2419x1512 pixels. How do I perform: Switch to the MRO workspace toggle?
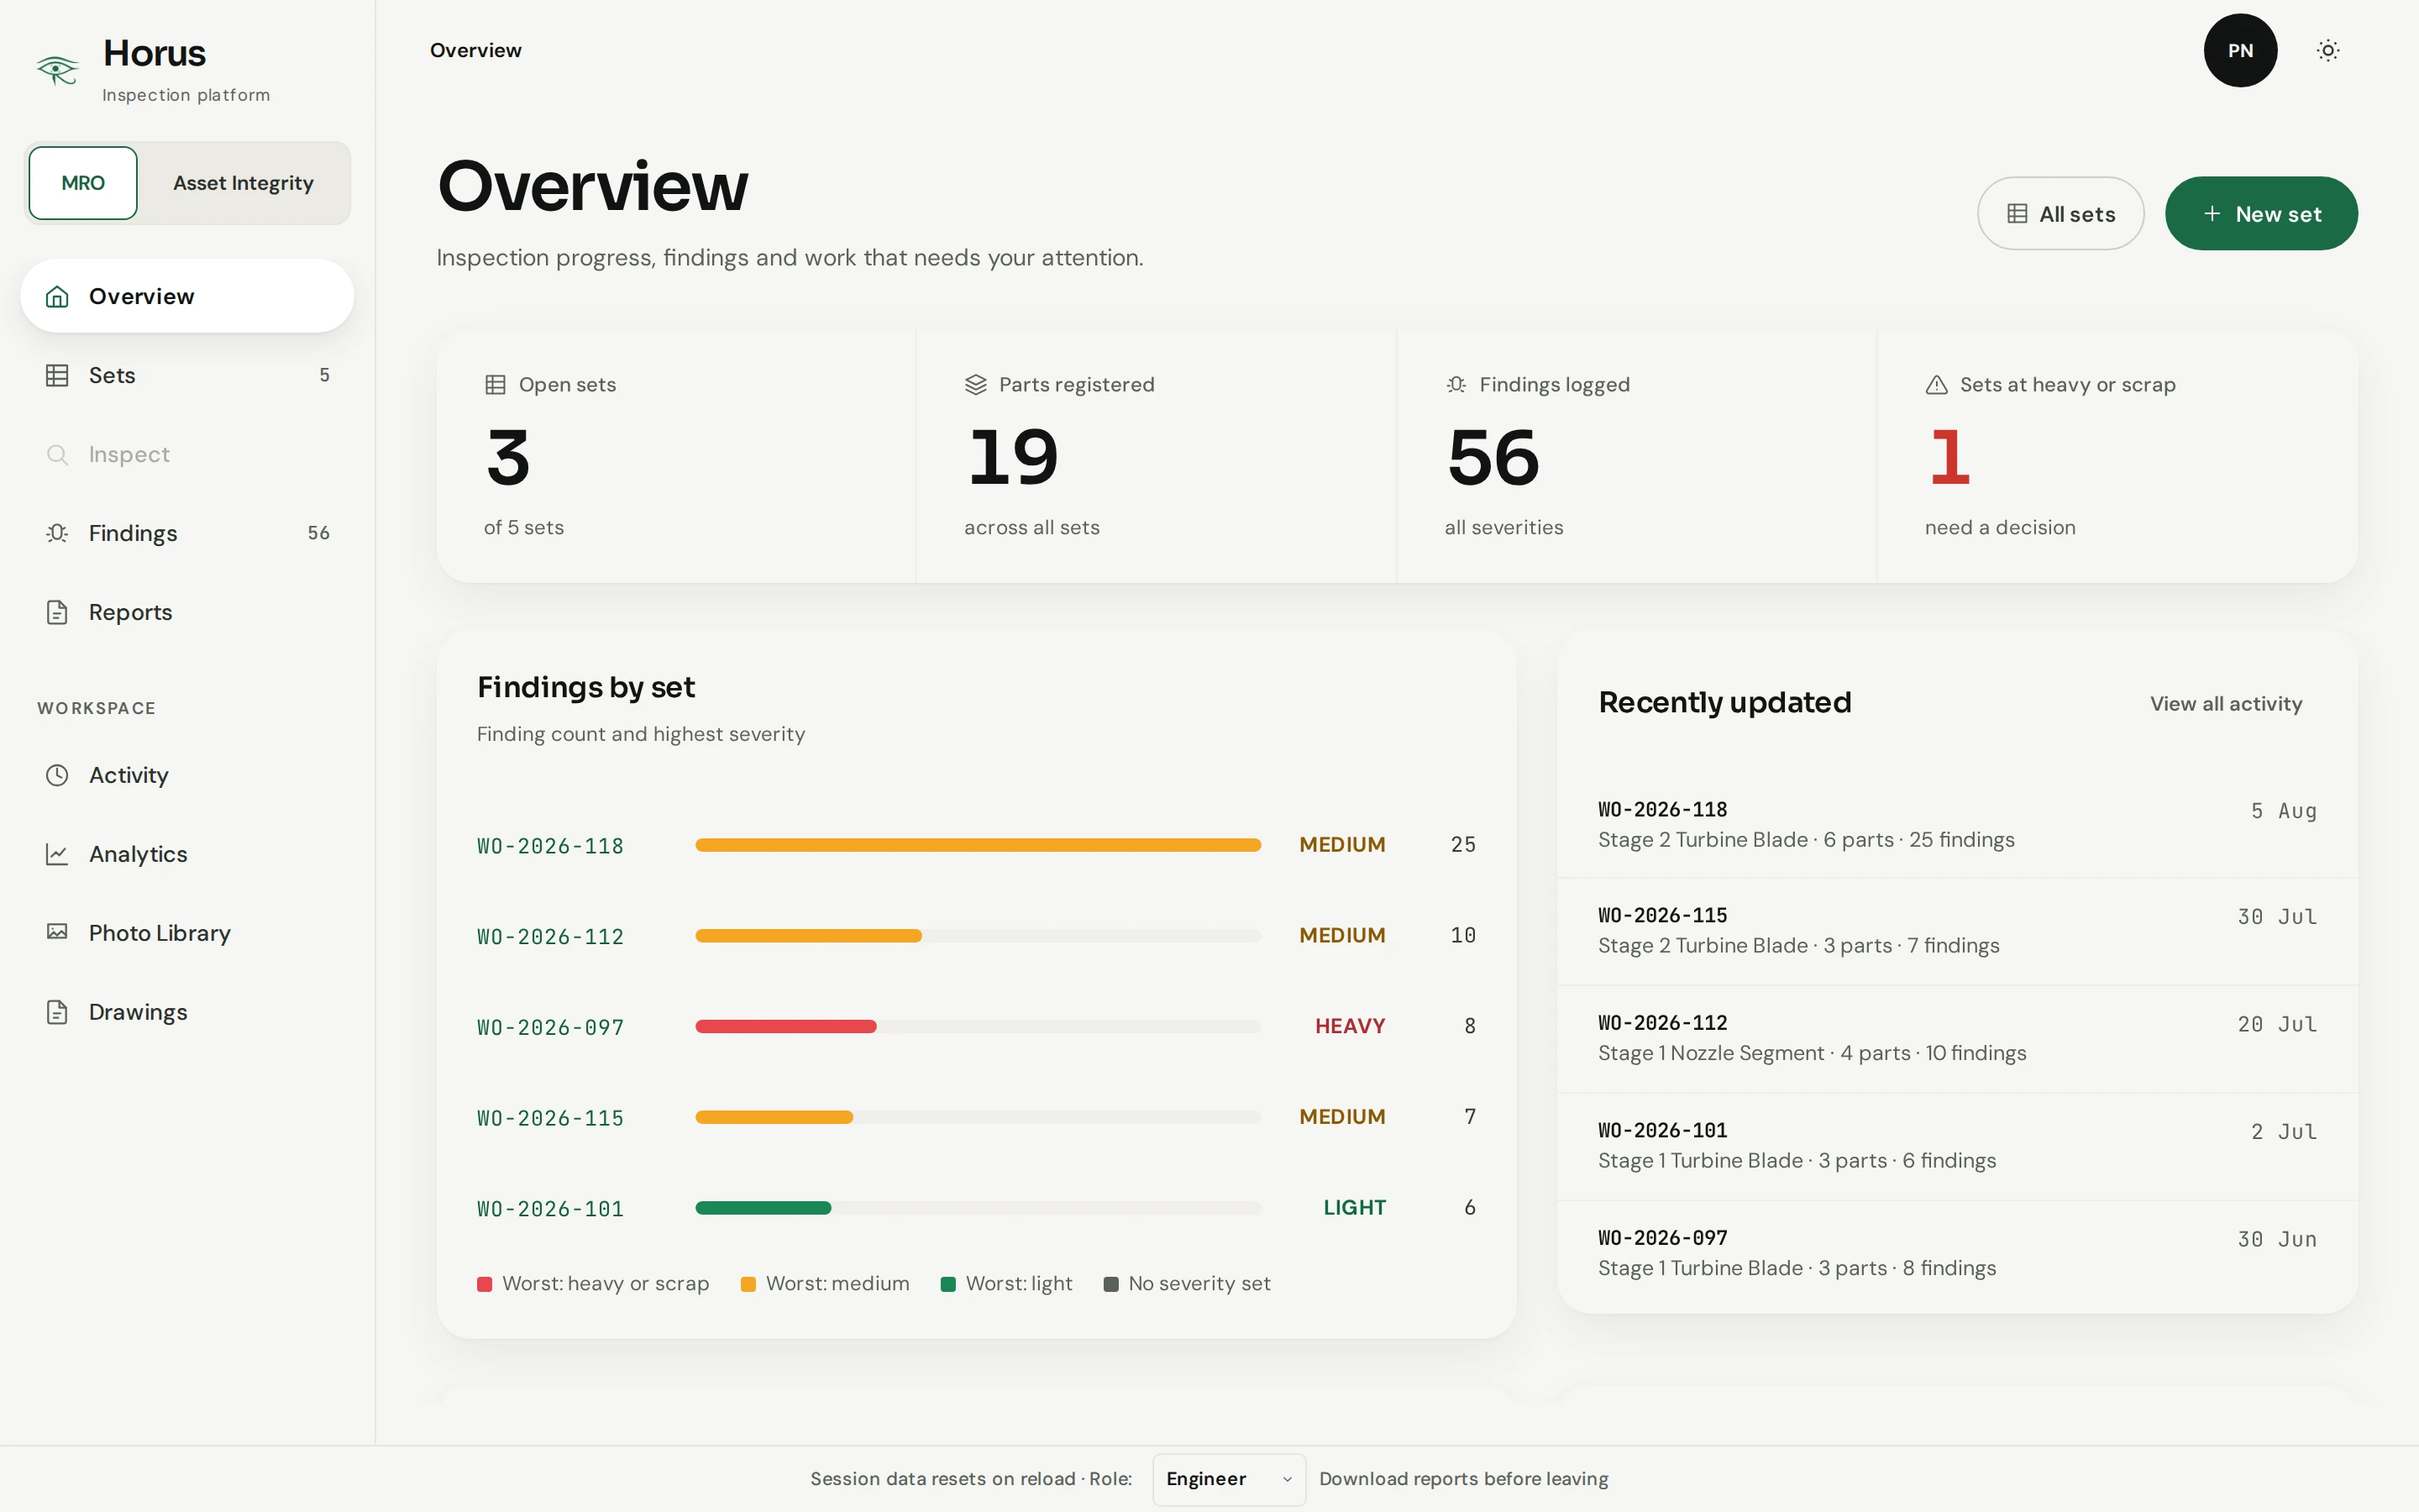click(83, 183)
